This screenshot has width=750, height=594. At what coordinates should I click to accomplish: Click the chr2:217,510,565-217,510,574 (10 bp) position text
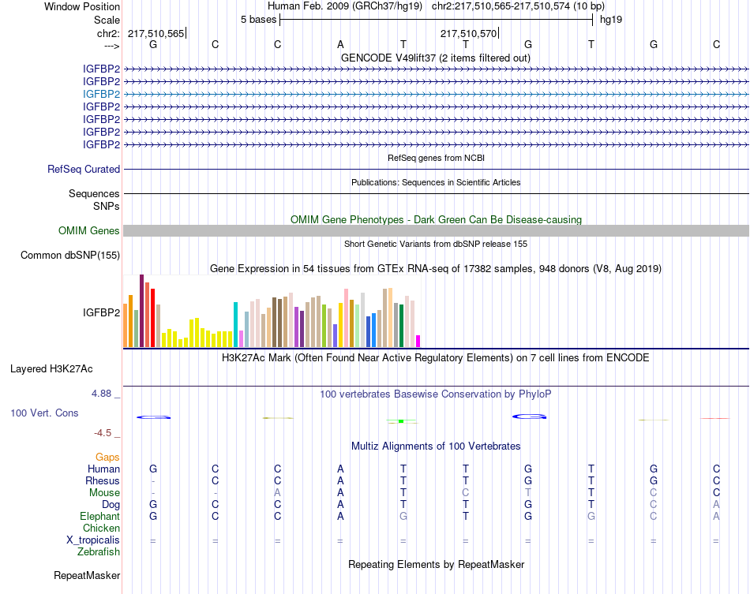coord(518,6)
